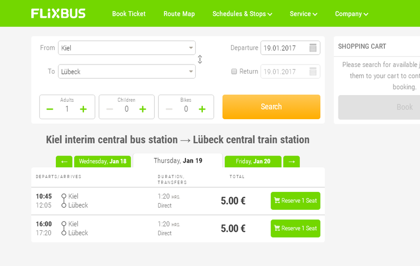Click the Departure date field

coord(290,48)
